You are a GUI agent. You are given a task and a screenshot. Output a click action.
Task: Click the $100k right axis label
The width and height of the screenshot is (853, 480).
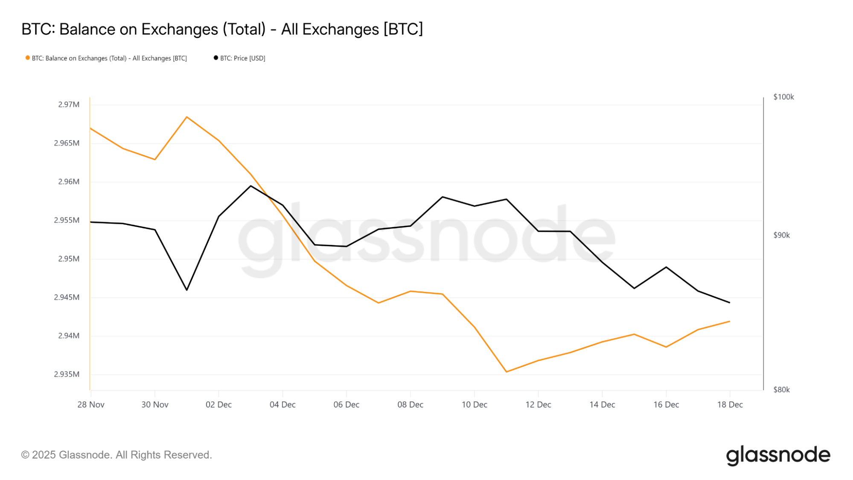click(x=783, y=97)
